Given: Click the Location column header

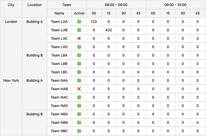Looking at the screenshot, I should pos(34,9).
